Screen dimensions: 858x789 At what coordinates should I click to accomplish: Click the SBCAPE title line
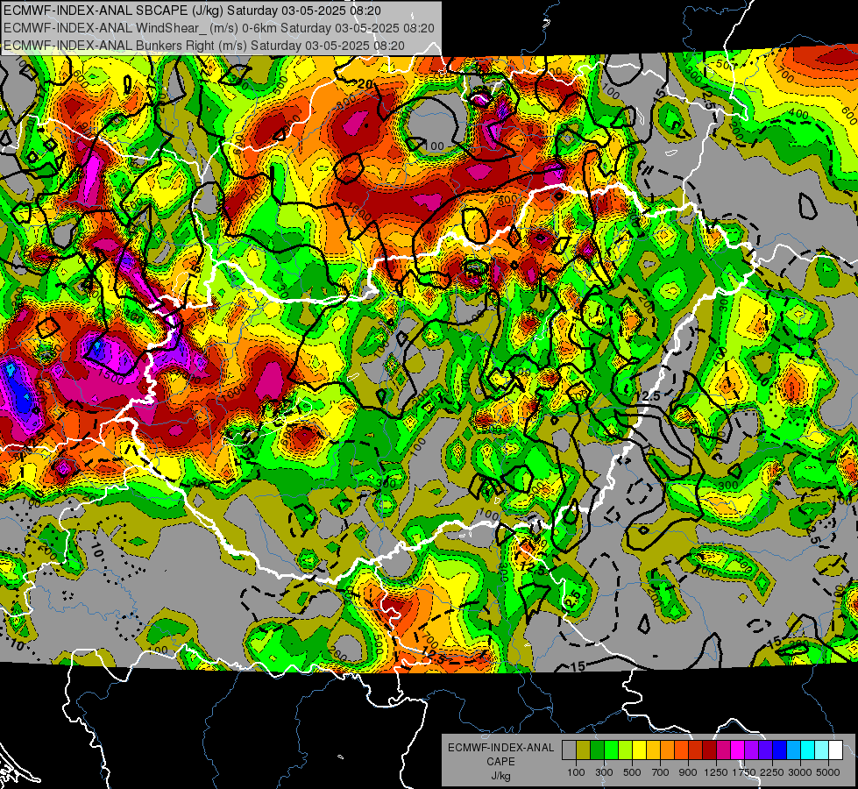tap(192, 11)
